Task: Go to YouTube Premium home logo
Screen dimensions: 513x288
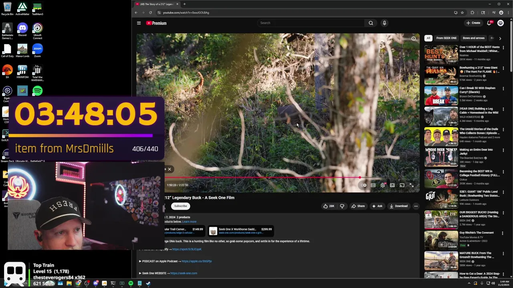Action: [x=156, y=23]
